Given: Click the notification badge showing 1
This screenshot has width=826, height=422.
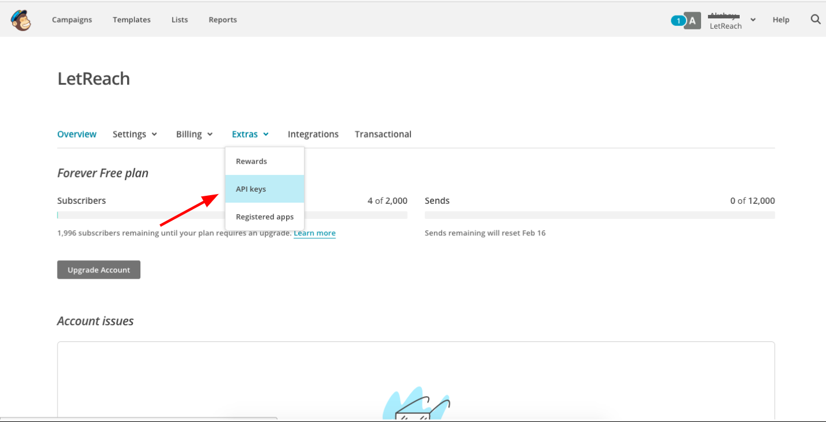Looking at the screenshot, I should pos(678,21).
